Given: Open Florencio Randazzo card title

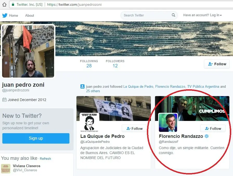Looking at the screenshot, I should coord(181,136).
